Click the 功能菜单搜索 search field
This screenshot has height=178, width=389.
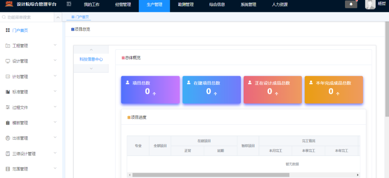[29, 17]
